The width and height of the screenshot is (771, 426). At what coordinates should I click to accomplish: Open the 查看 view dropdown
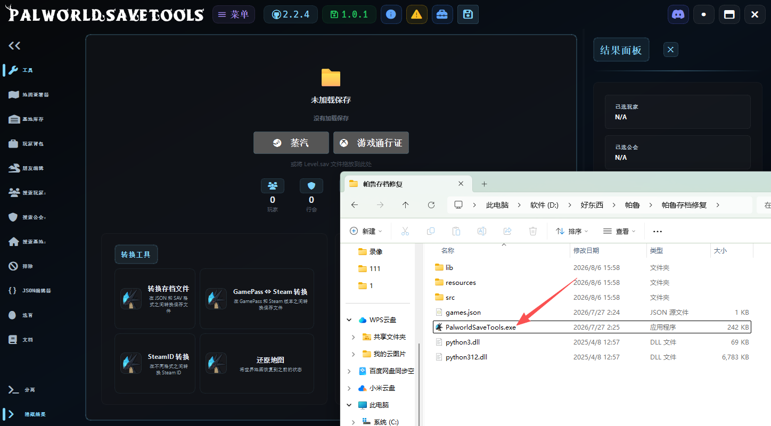coord(619,231)
